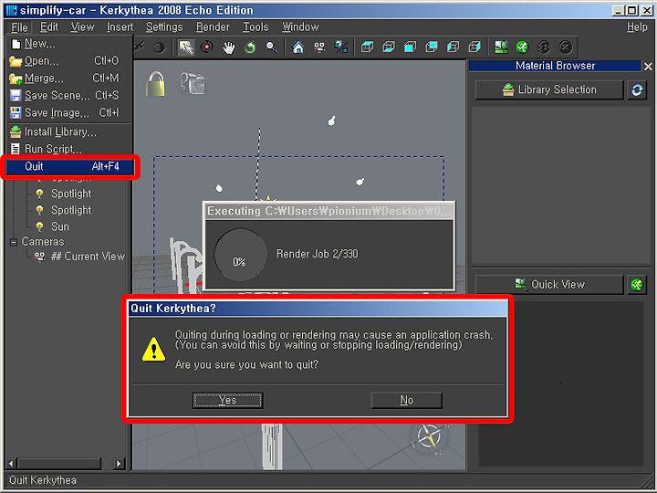This screenshot has height=493, width=657.
Task: Click the Quit Kerkythea? dialog title bar
Action: click(318, 309)
